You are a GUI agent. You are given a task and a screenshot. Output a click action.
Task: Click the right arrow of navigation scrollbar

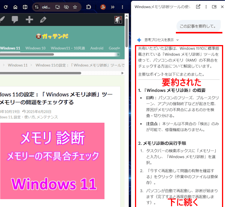[118, 54]
